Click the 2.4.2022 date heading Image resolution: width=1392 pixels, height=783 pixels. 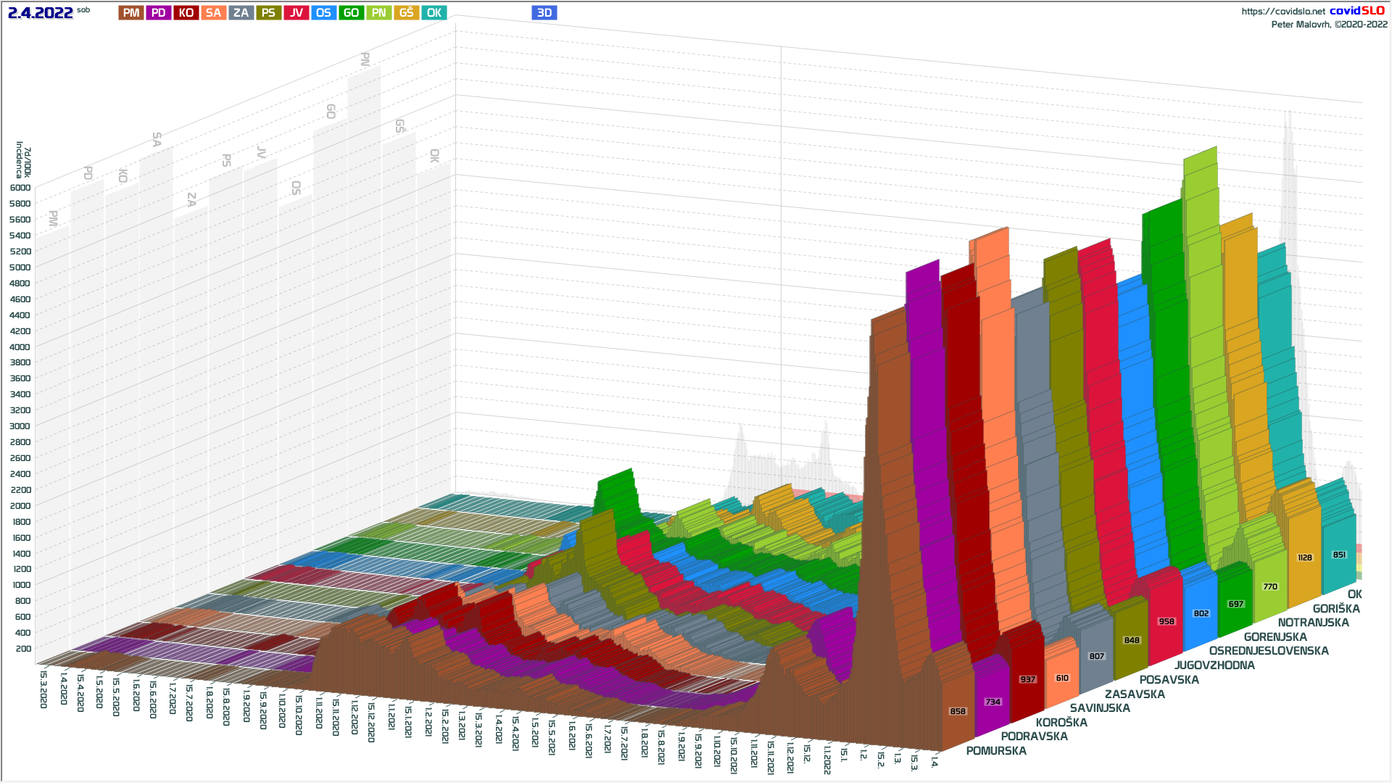click(x=40, y=12)
